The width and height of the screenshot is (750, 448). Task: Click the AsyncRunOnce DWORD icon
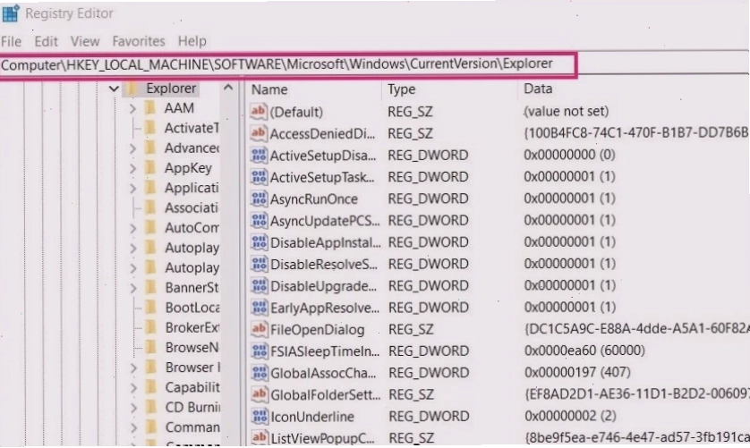[259, 199]
